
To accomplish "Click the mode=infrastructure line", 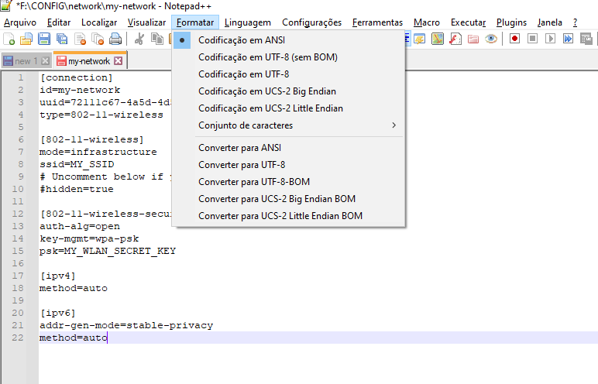I will click(98, 152).
